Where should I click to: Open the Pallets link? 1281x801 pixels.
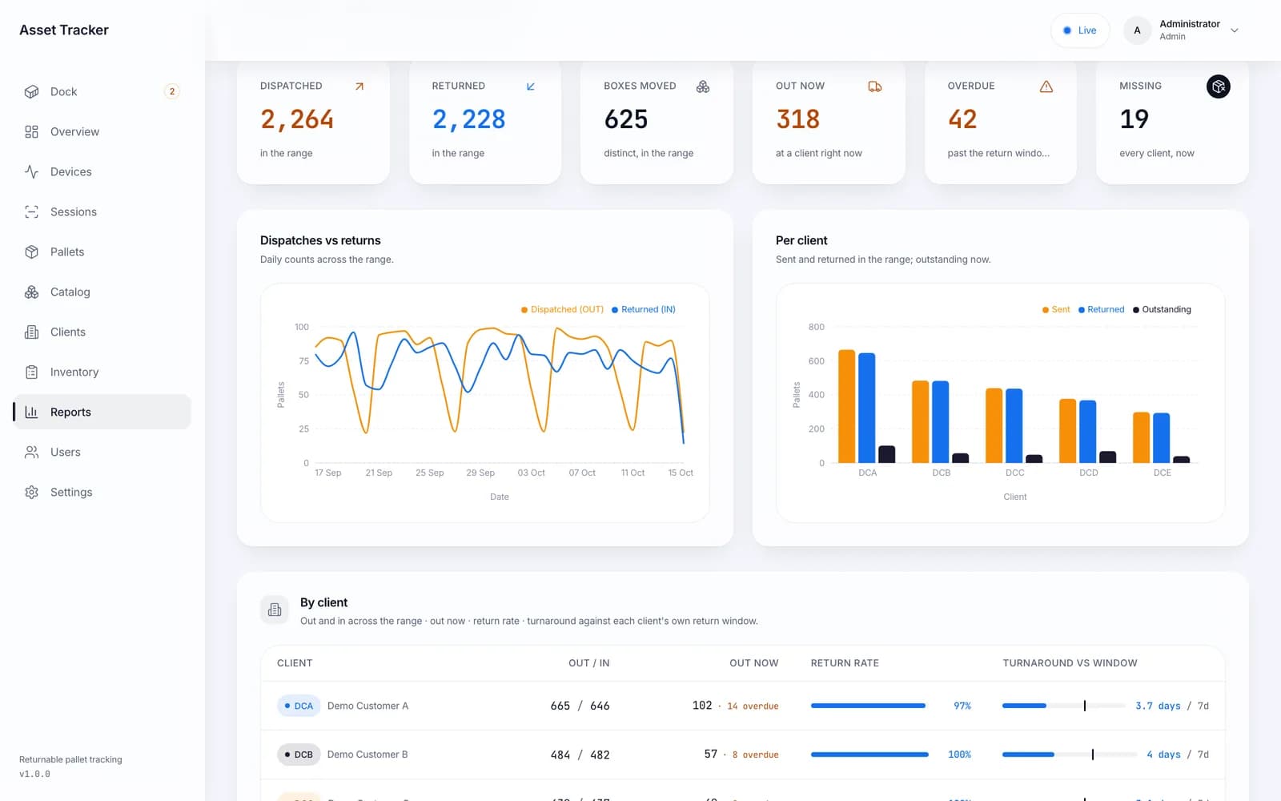click(102, 252)
